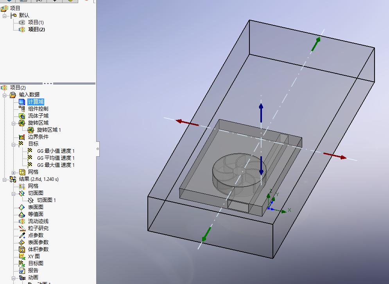Select the 计算域 tree item
Screen dimensions: 389x284
[36, 102]
